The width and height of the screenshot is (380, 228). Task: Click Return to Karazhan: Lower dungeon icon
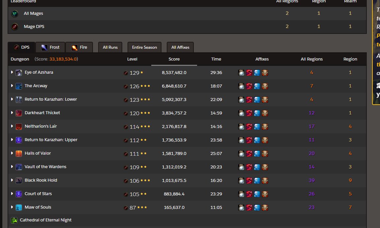point(19,100)
